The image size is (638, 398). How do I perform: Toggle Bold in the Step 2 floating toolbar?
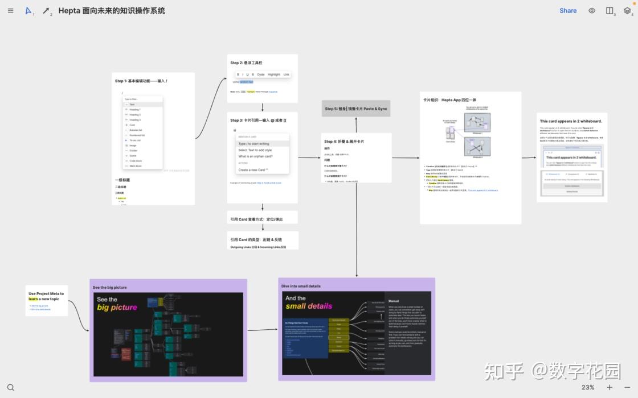click(238, 74)
